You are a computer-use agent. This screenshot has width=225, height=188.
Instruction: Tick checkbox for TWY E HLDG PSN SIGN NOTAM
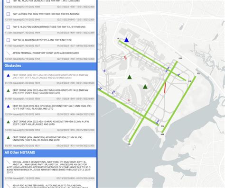click(9, 27)
